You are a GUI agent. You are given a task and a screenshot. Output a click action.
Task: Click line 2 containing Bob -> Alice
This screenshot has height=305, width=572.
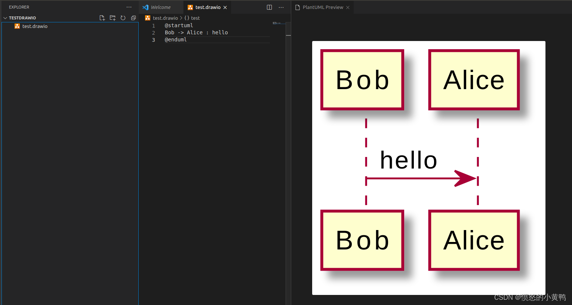pyautogui.click(x=196, y=32)
